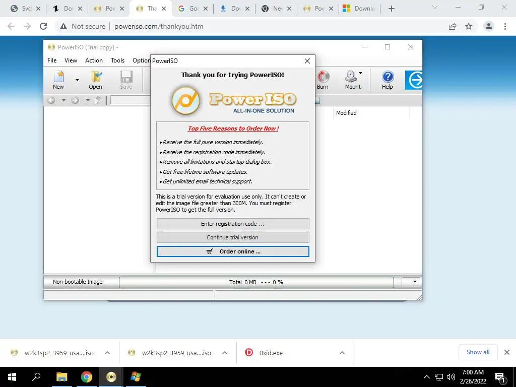Open File Explorer from the taskbar
The image size is (516, 387).
(61, 377)
